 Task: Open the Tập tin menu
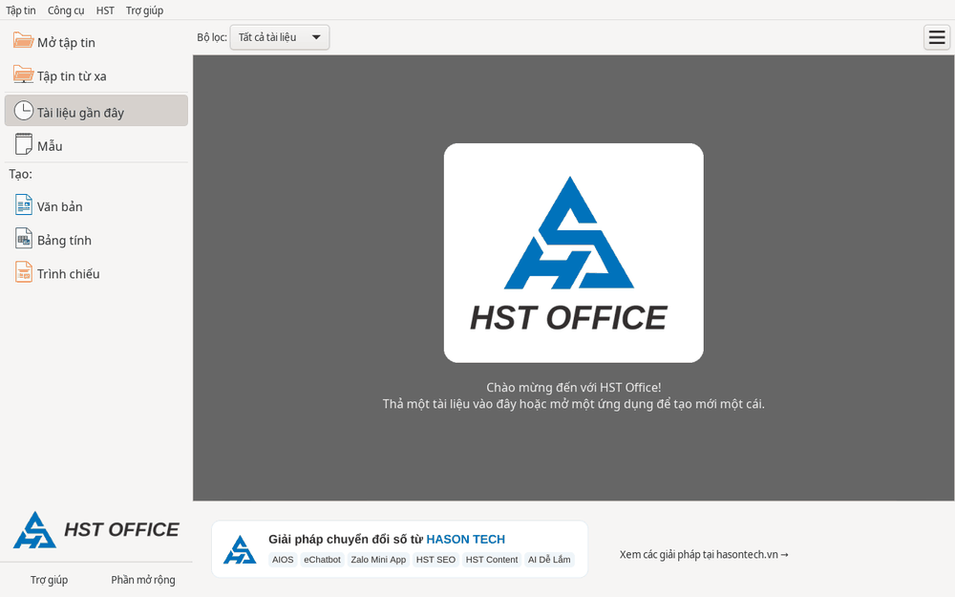click(21, 11)
